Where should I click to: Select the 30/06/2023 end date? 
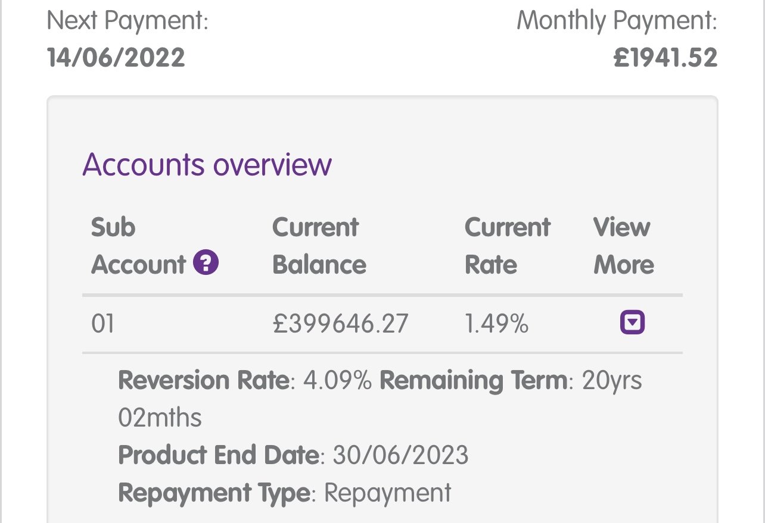point(400,456)
